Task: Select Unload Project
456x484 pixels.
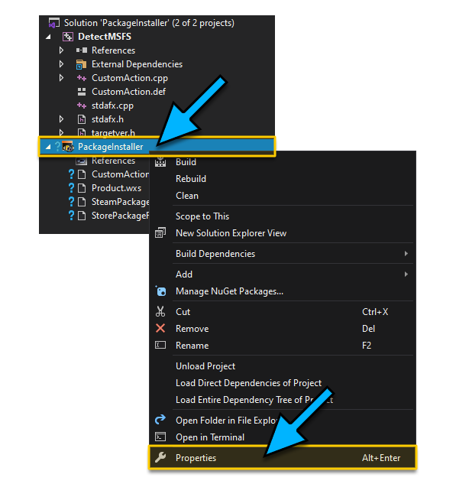Action: click(205, 366)
